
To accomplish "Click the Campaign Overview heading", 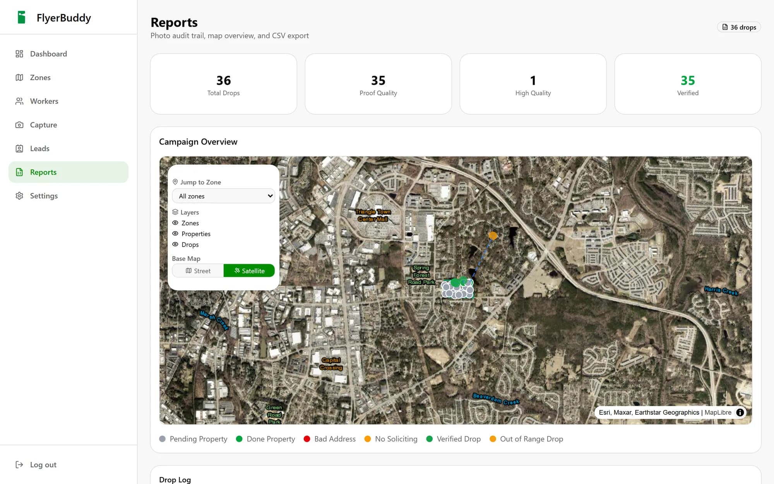I will [x=198, y=142].
